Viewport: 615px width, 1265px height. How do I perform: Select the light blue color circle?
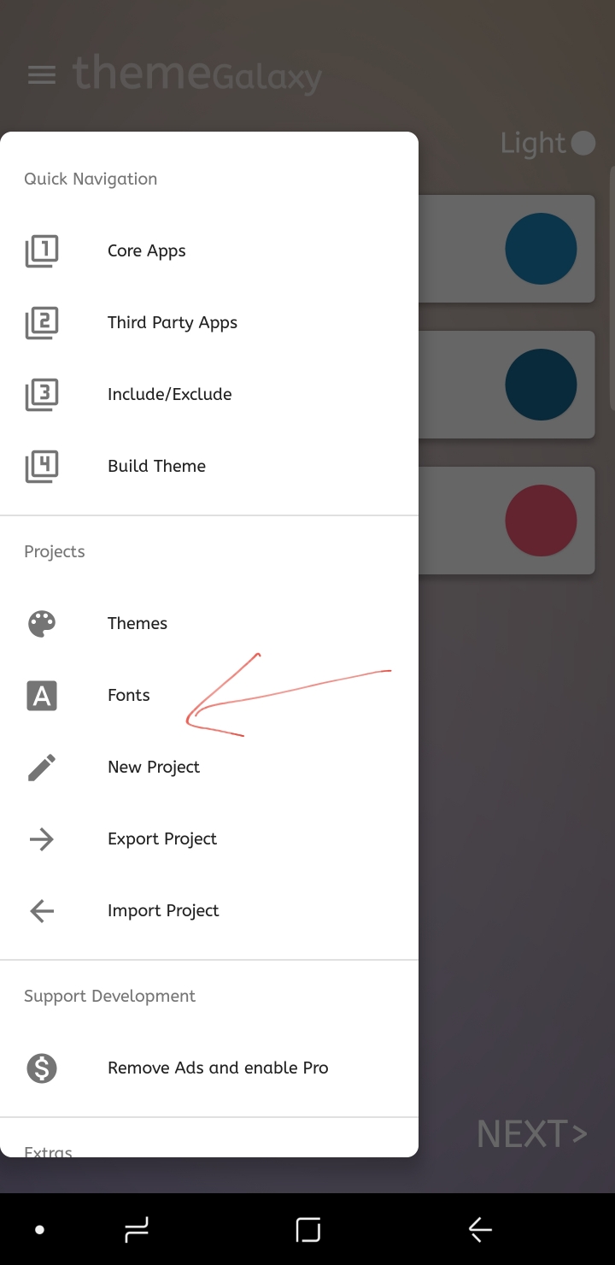[541, 249]
